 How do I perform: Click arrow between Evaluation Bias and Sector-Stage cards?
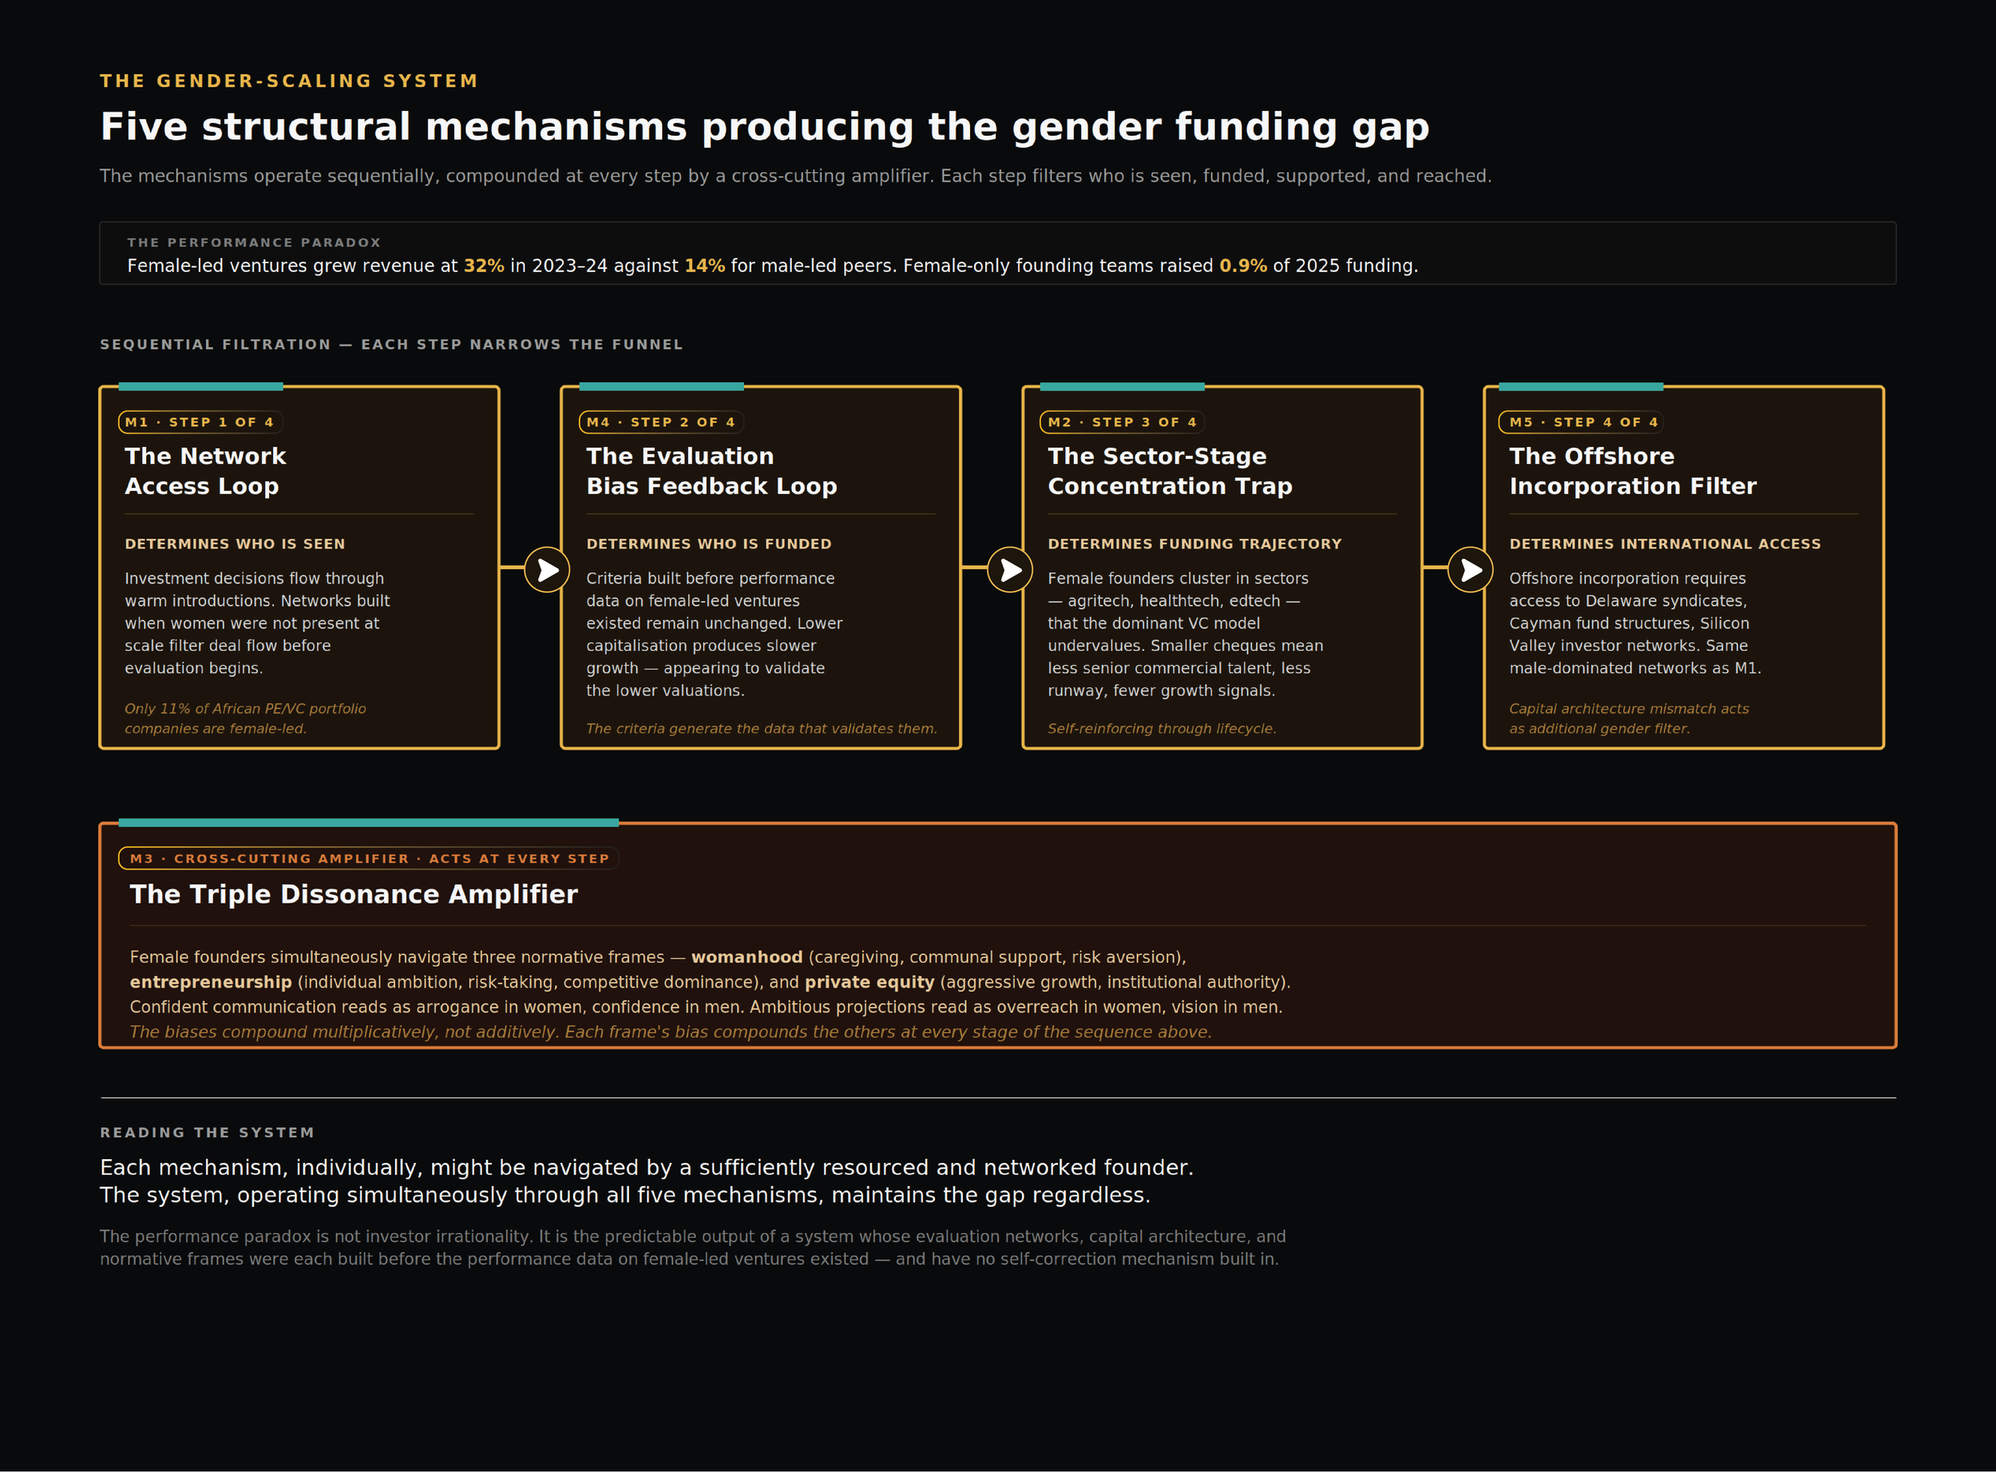click(x=1010, y=569)
